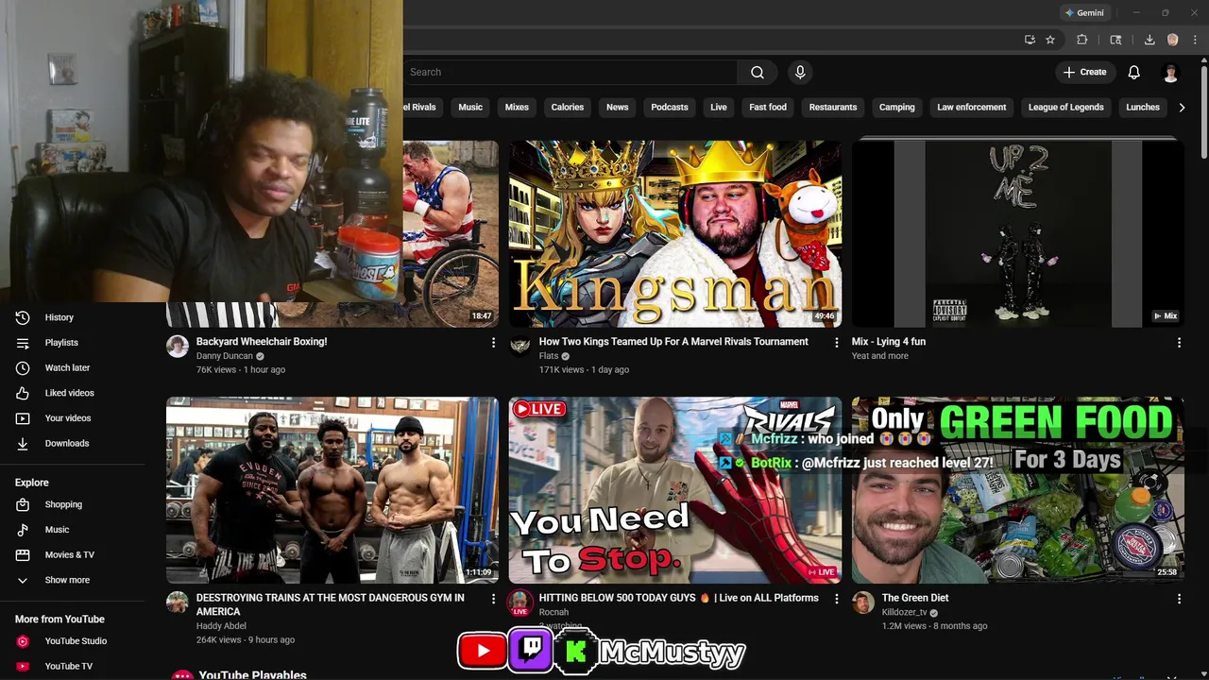This screenshot has width=1209, height=680.
Task: Select the Law enforcement filter chip
Action: pos(971,107)
